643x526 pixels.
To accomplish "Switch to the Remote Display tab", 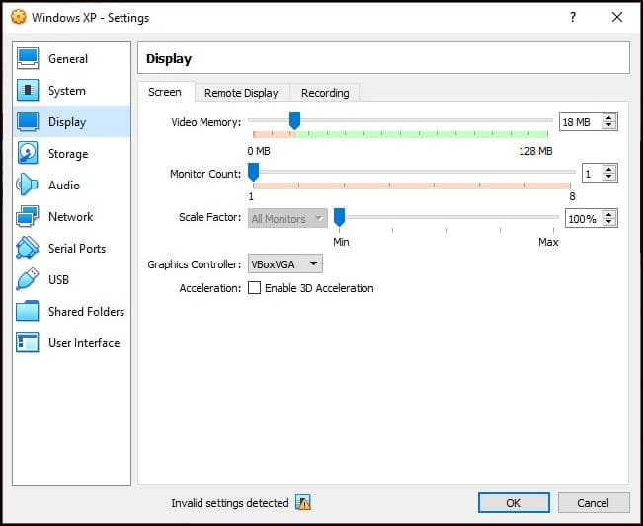I will coord(241,93).
